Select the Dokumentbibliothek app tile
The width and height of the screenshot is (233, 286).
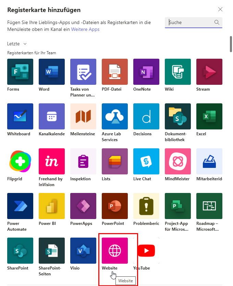coord(177,116)
